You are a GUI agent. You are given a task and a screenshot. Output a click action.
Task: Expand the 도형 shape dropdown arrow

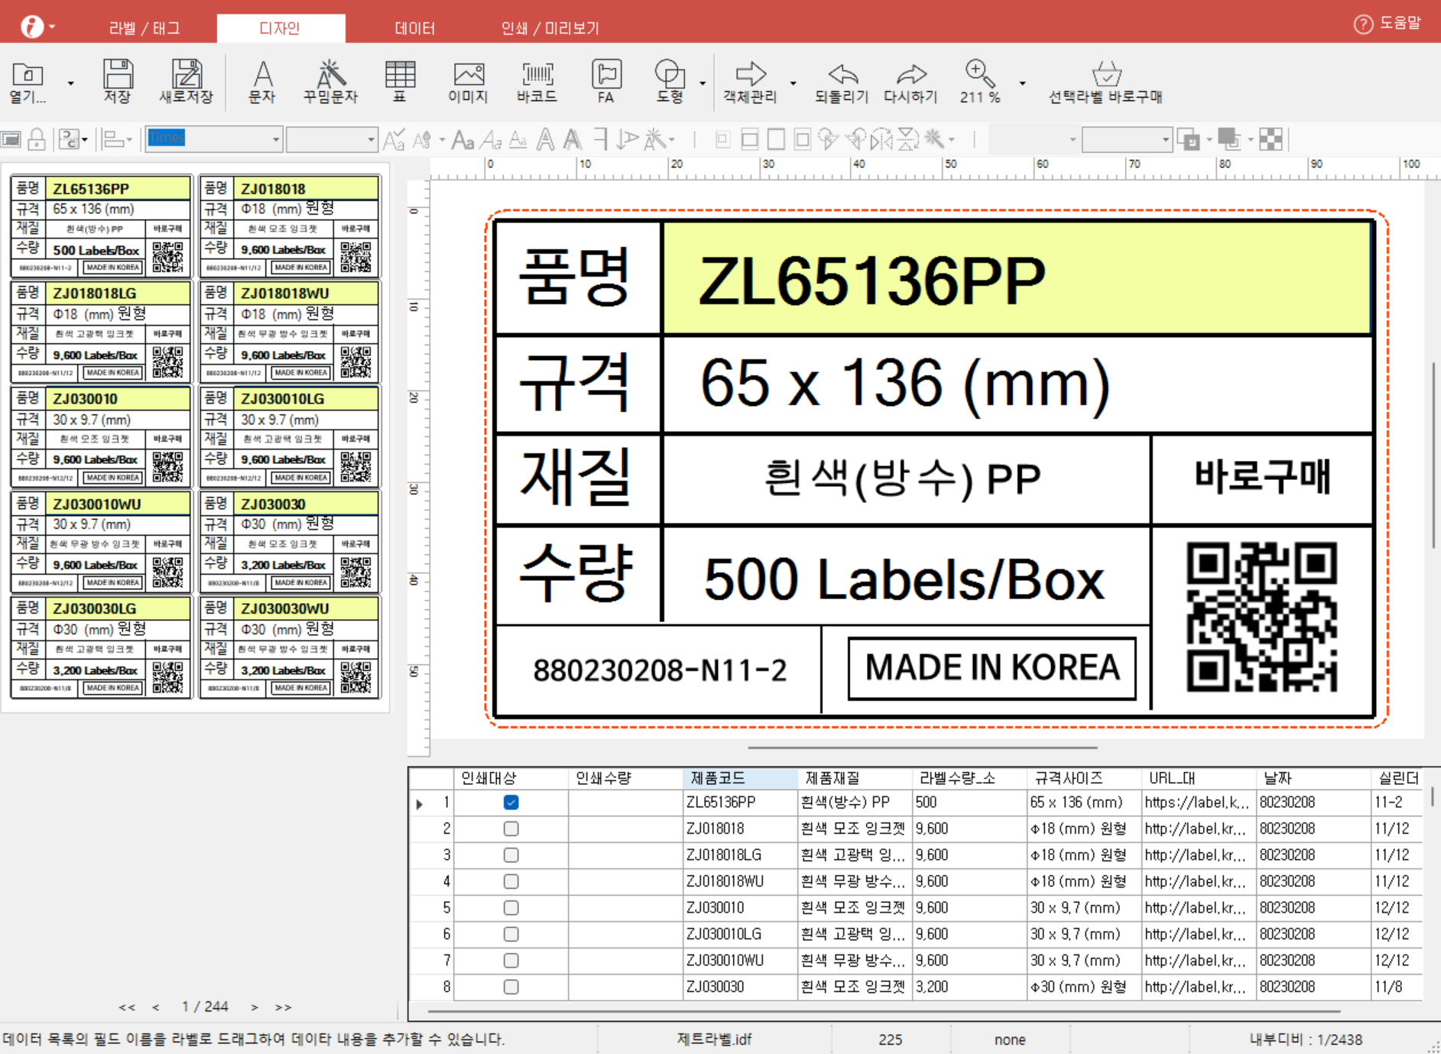(703, 83)
